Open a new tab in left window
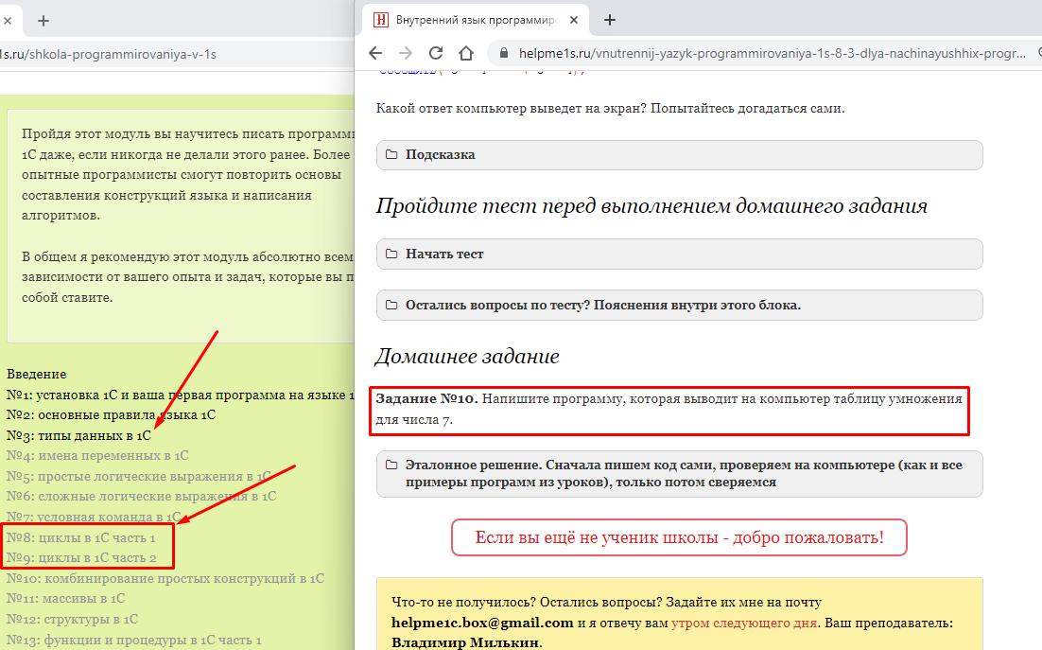Screen dimensions: 1042x650 (x=43, y=21)
